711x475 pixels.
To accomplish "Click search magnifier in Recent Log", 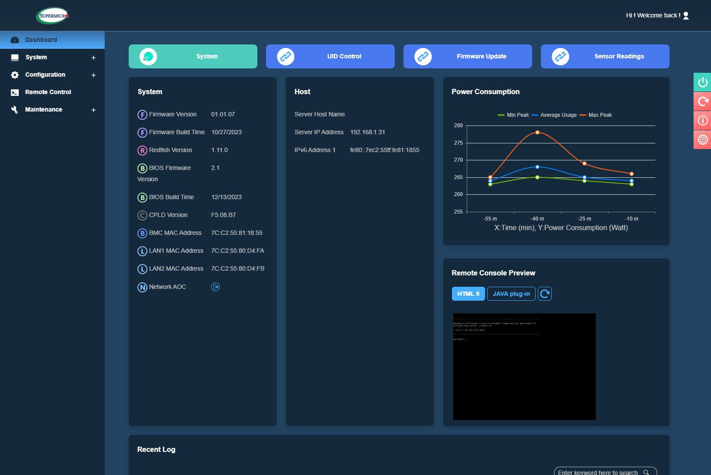I will coord(646,472).
